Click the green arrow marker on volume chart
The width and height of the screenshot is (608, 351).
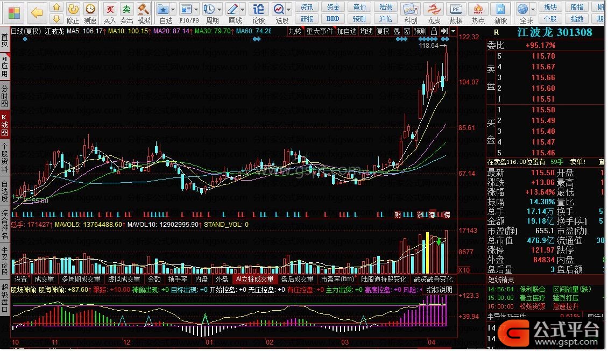pyautogui.click(x=439, y=242)
